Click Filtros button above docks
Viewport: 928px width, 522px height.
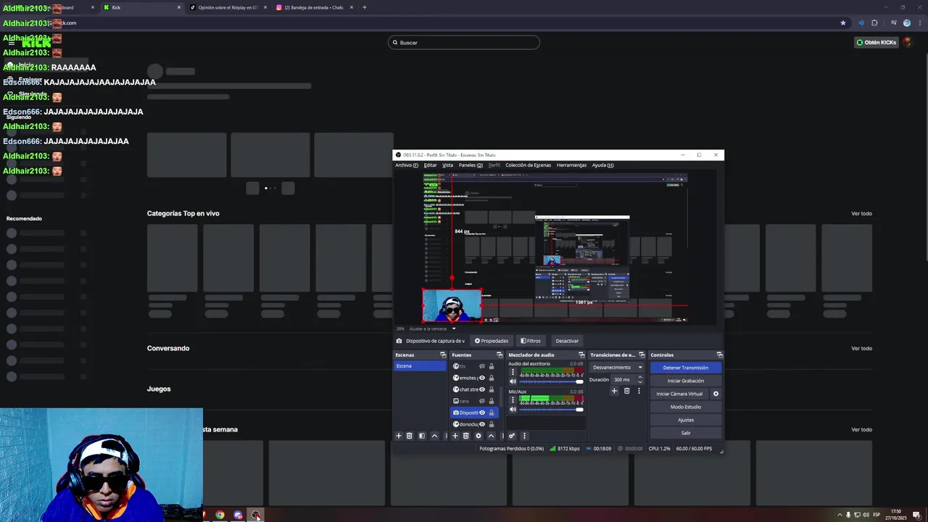coord(530,341)
